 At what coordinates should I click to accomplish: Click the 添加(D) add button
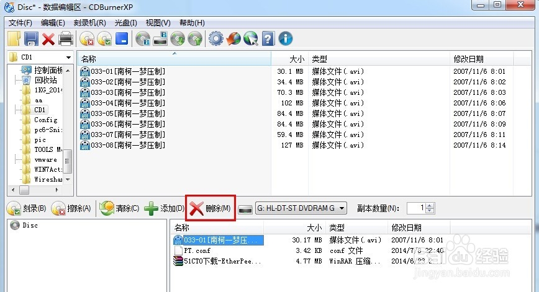pyautogui.click(x=165, y=208)
